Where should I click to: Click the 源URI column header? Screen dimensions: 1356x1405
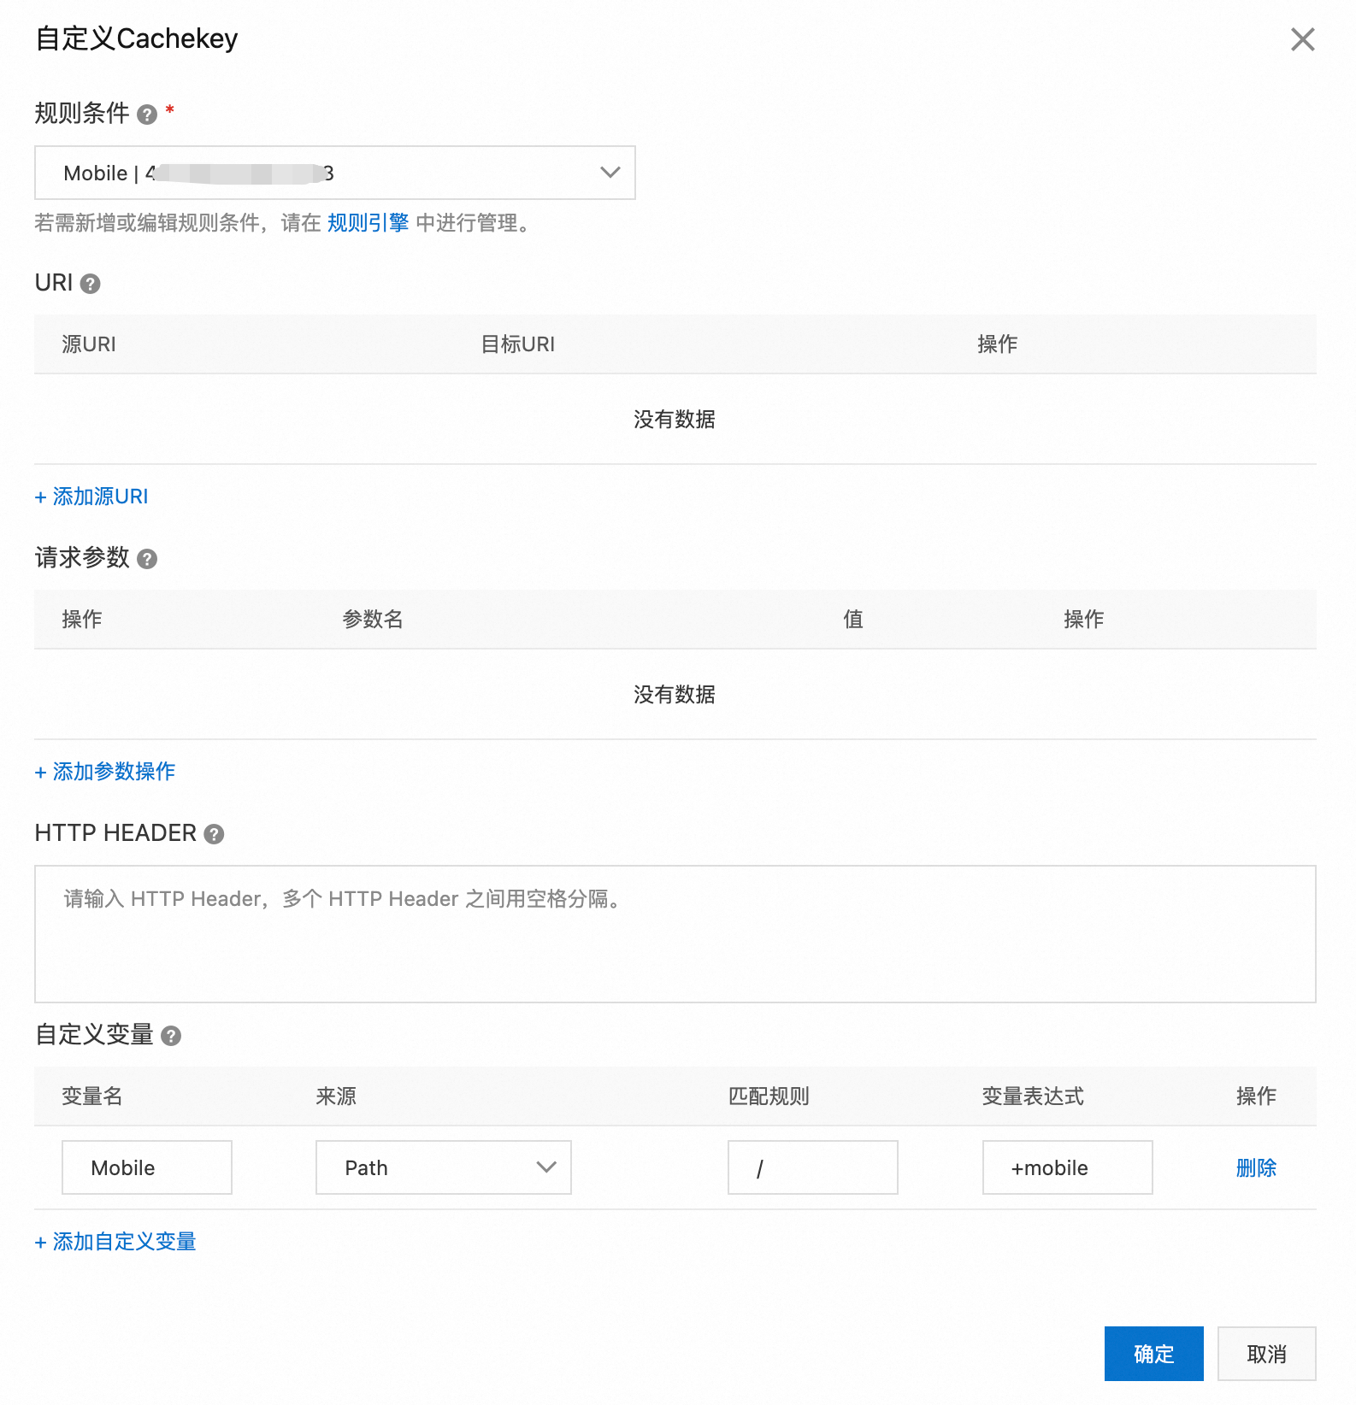click(x=89, y=344)
